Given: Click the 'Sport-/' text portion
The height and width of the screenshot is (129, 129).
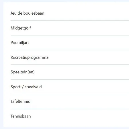Looking at the screenshot, I should [x=17, y=87].
